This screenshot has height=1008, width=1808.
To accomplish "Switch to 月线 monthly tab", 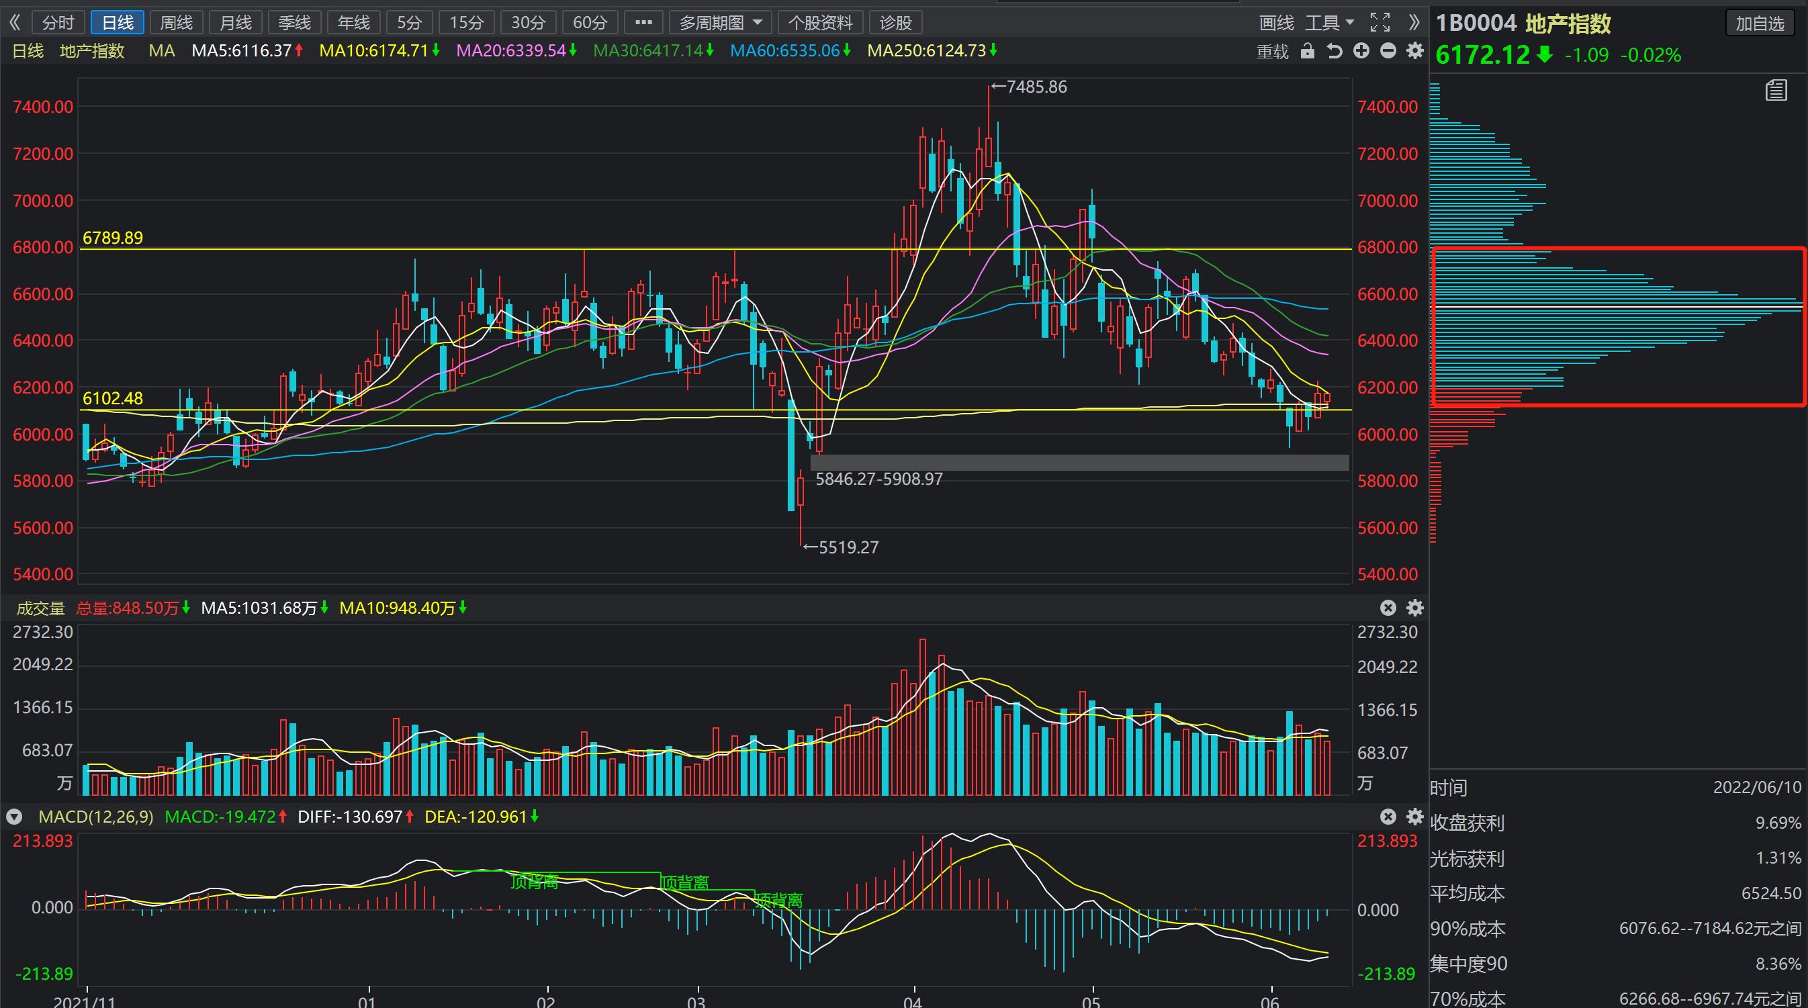I will 235,22.
